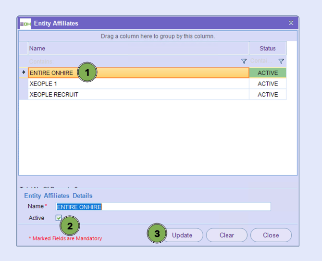The height and width of the screenshot is (261, 322).
Task: Click the ACTIVE status cell for XEOPLE 1
Action: 268,84
